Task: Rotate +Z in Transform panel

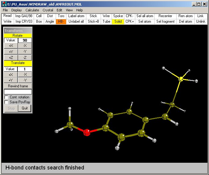Action: click(11, 58)
